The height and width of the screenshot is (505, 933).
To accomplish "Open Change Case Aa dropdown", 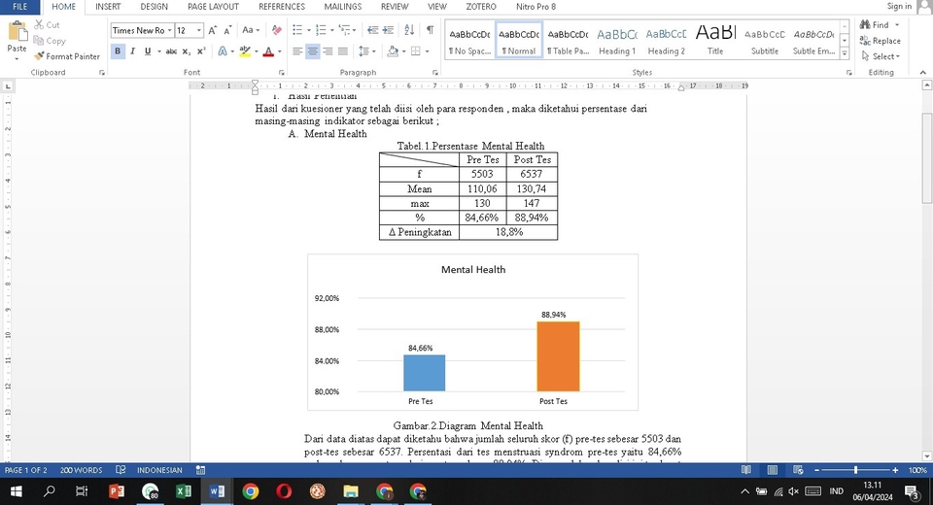I will [251, 30].
